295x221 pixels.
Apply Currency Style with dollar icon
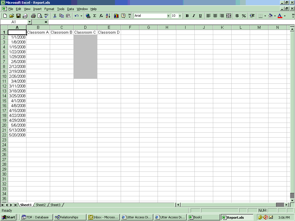click(x=237, y=16)
